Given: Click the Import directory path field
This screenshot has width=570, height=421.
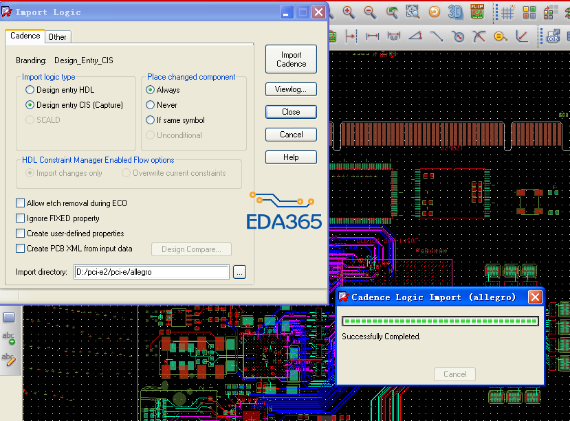Looking at the screenshot, I should (x=151, y=272).
